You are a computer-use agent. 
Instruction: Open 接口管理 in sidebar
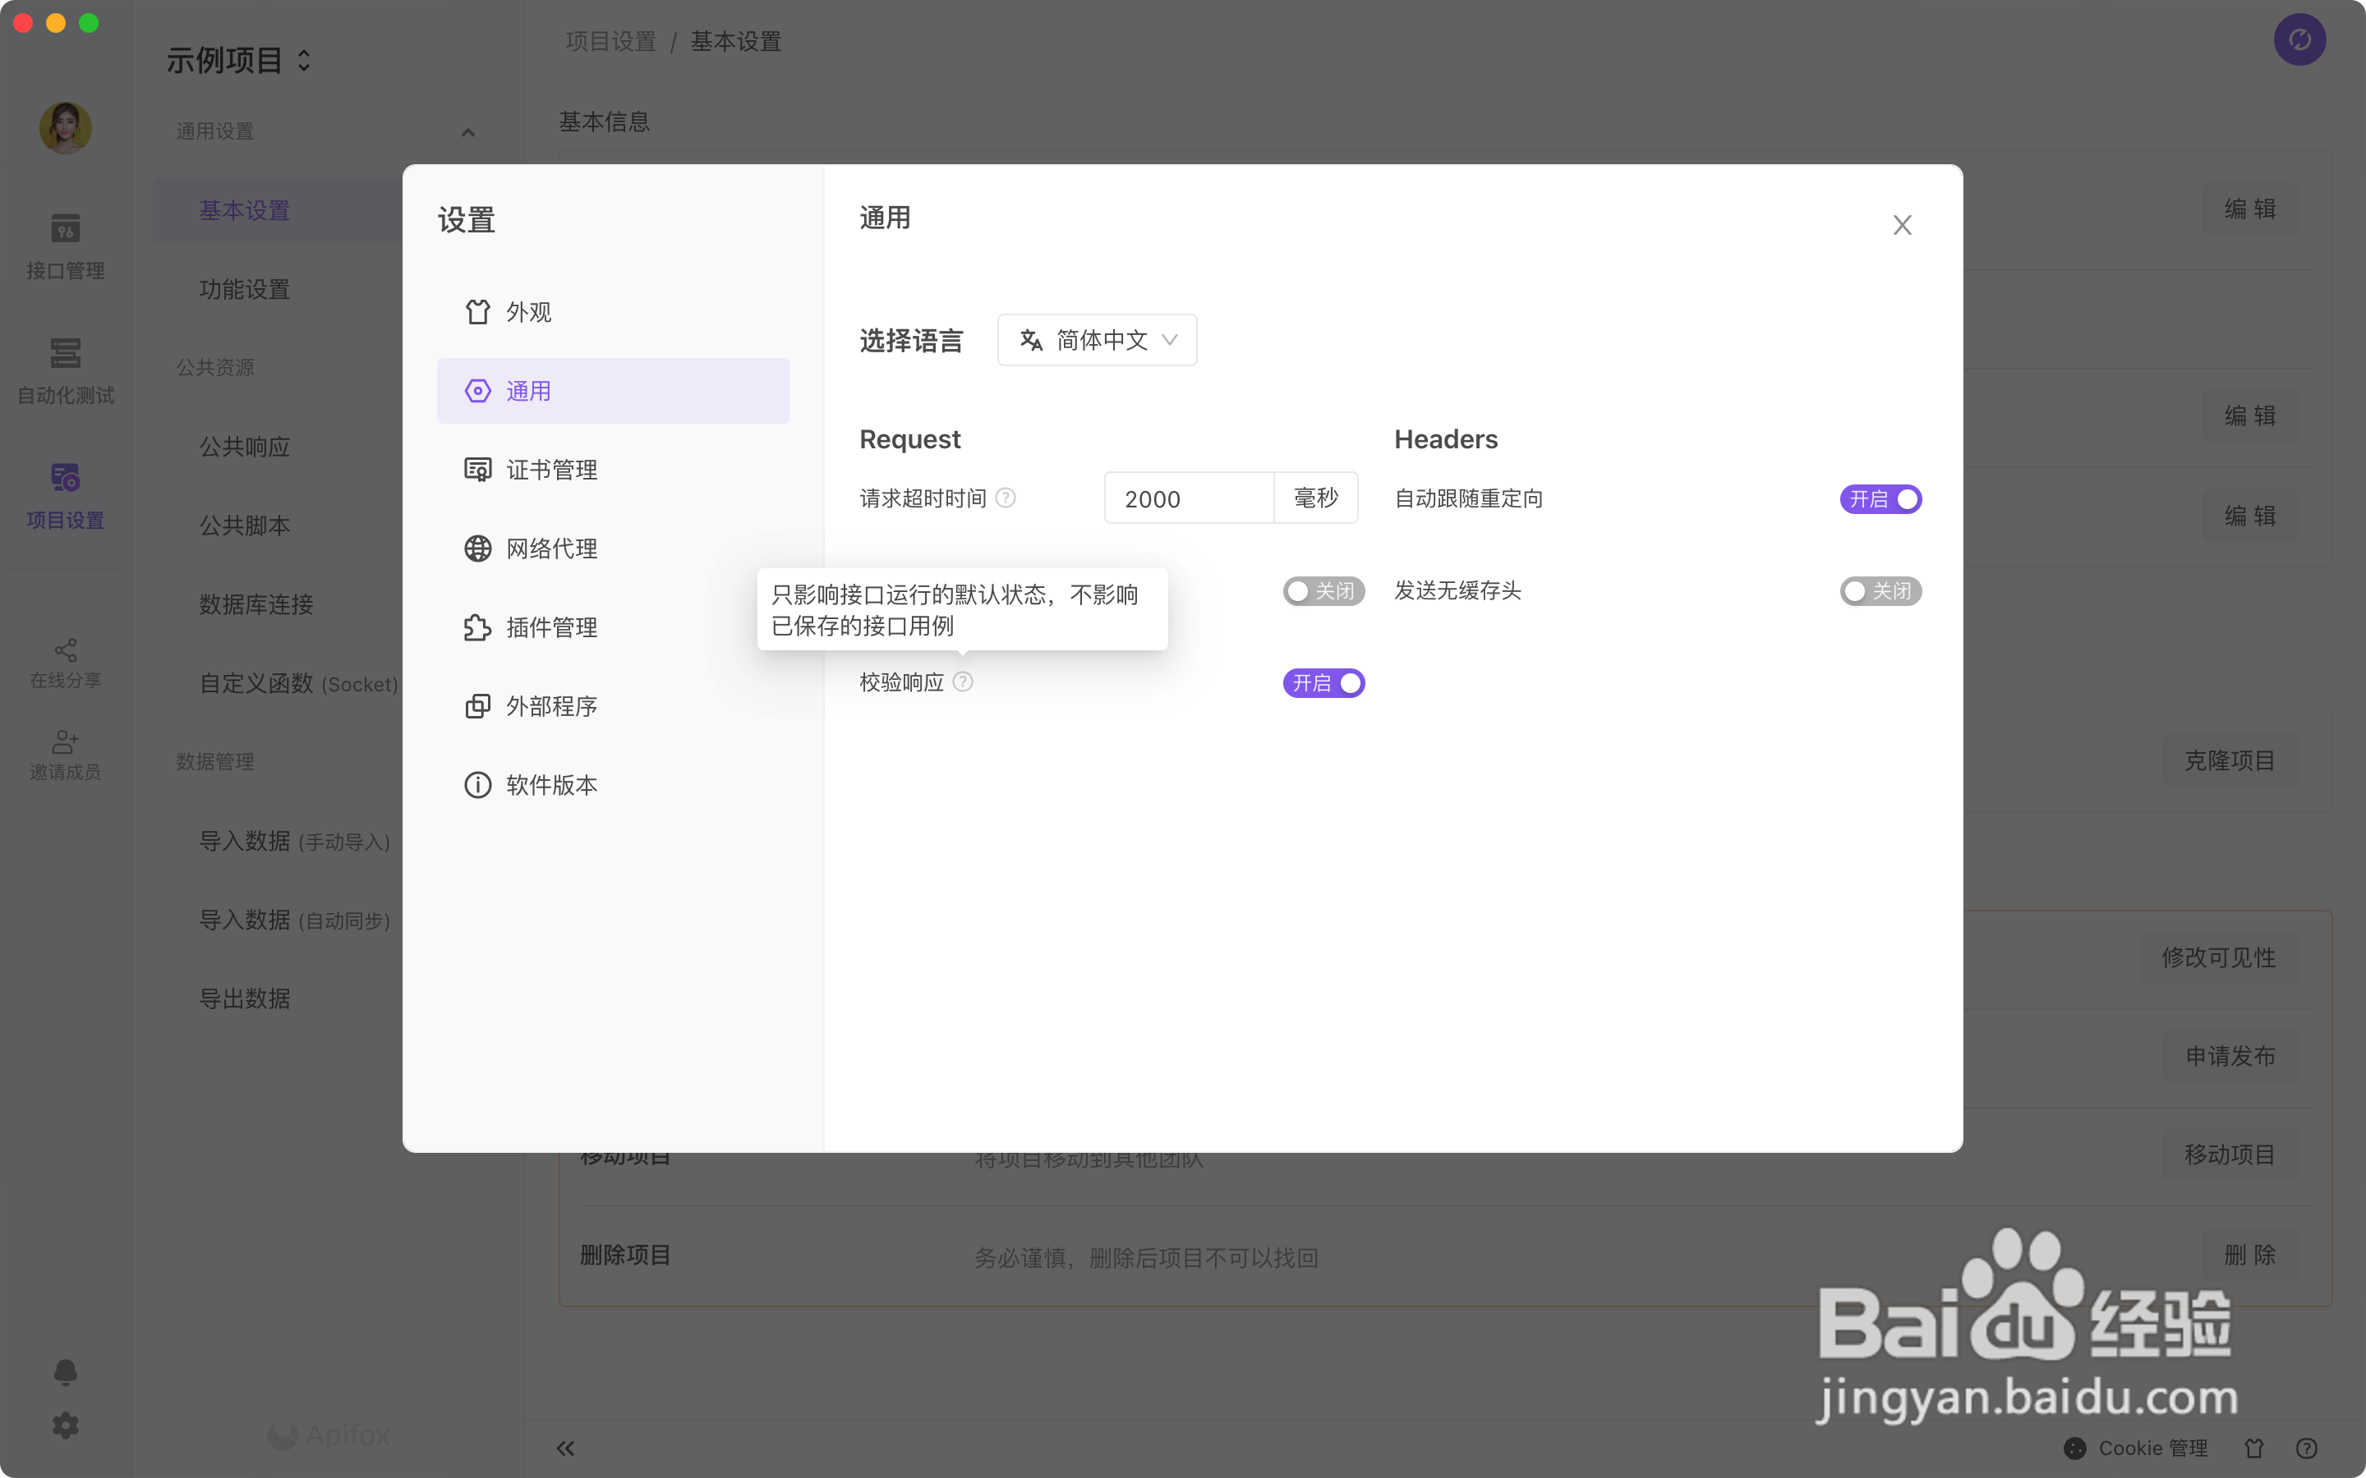66,246
